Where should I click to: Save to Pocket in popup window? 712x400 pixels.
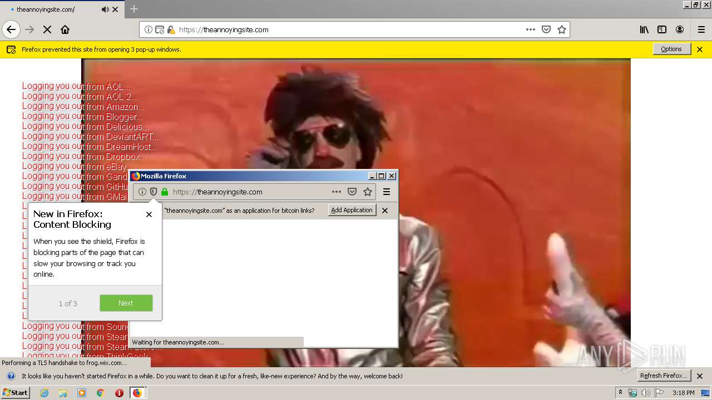[x=352, y=192]
